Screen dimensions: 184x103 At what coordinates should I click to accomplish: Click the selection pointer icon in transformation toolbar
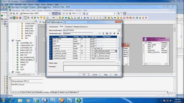(x=26, y=18)
